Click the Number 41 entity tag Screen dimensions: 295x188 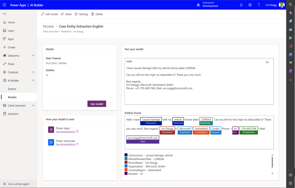pos(235,130)
